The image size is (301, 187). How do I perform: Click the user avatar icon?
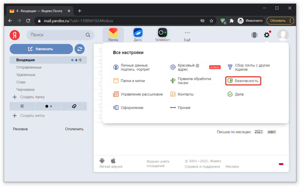pos(283,35)
